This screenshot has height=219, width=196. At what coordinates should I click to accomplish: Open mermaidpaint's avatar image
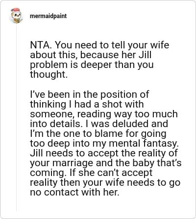tap(16, 16)
